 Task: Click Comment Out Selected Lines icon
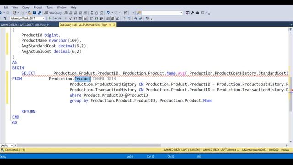[x=125, y=18]
